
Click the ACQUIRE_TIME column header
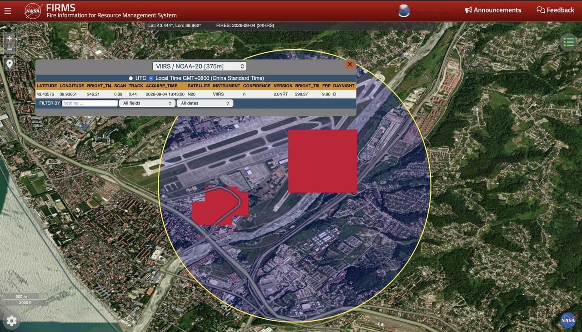162,86
